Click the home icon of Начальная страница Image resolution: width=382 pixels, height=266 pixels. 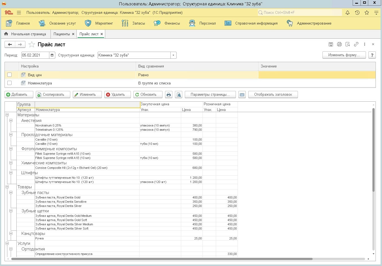coord(6,34)
